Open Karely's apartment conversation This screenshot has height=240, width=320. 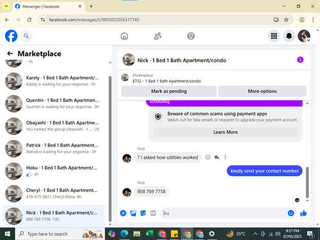pos(54,81)
